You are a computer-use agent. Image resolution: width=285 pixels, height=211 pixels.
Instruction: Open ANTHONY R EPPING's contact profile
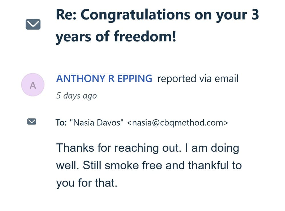coord(104,79)
